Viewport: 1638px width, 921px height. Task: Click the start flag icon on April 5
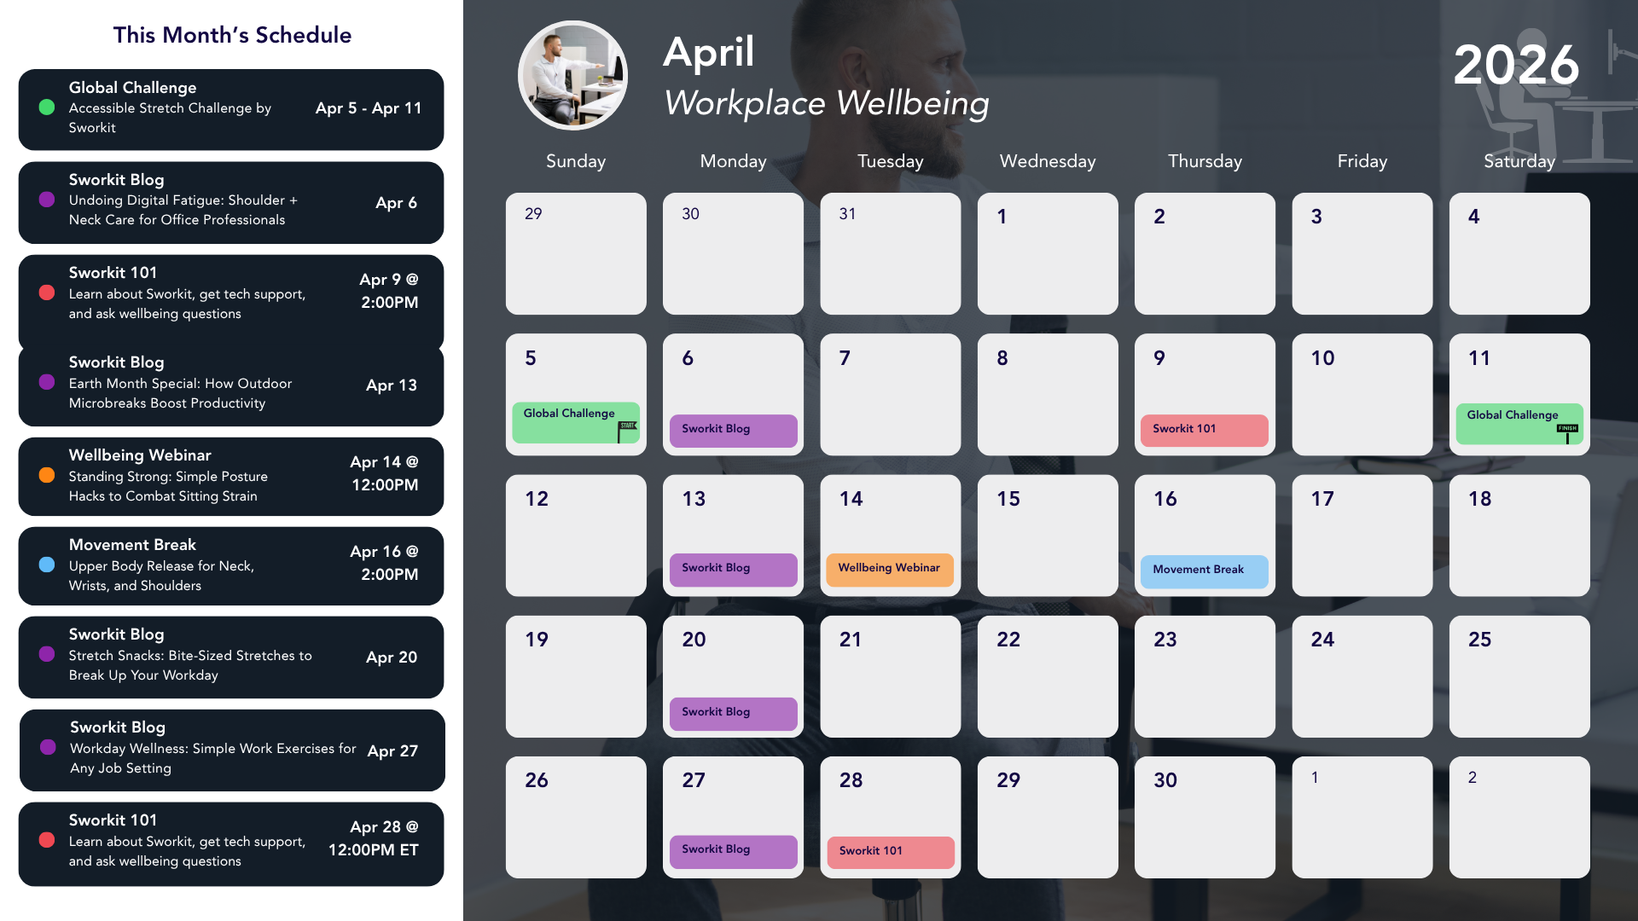point(627,431)
